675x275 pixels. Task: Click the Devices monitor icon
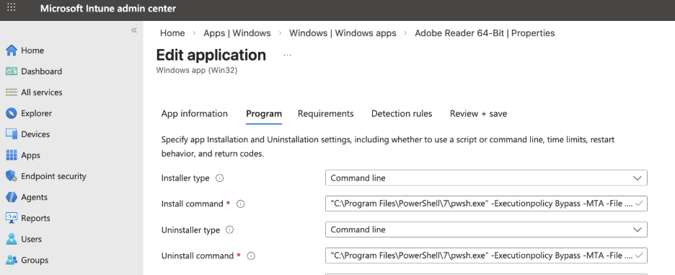(12, 134)
